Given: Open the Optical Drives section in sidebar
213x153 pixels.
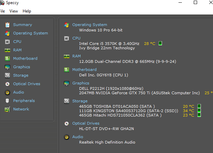Looking at the screenshot, I should coord(27,84).
